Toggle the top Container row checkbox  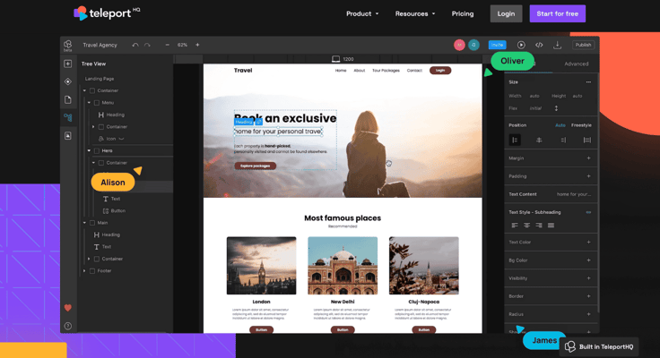pos(92,90)
